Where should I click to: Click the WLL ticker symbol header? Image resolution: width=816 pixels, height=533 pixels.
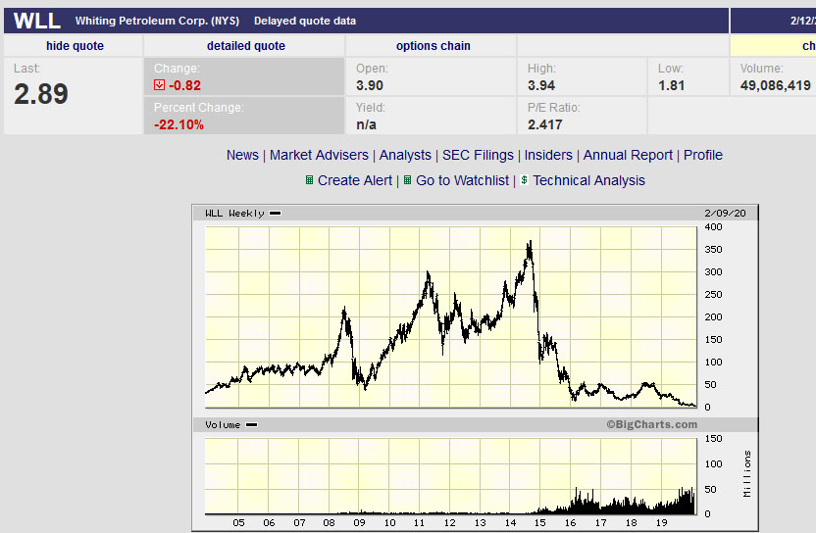37,21
